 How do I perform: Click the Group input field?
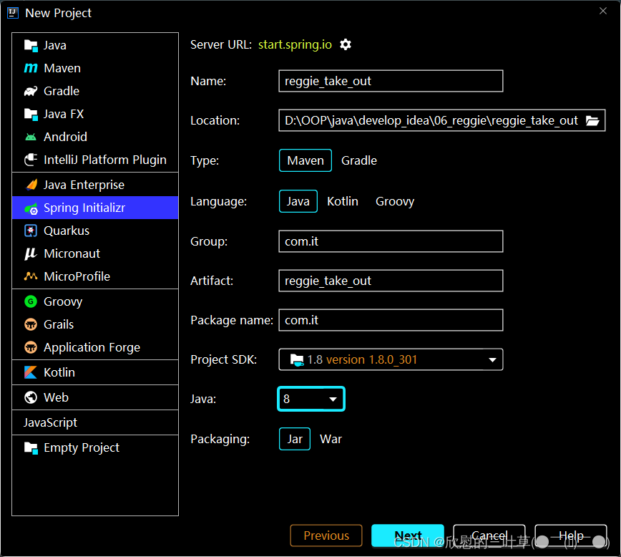391,241
